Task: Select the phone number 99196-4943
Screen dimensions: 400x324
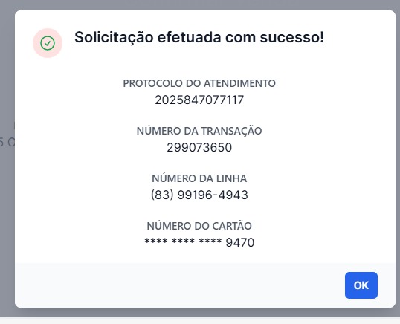Action: (x=213, y=195)
